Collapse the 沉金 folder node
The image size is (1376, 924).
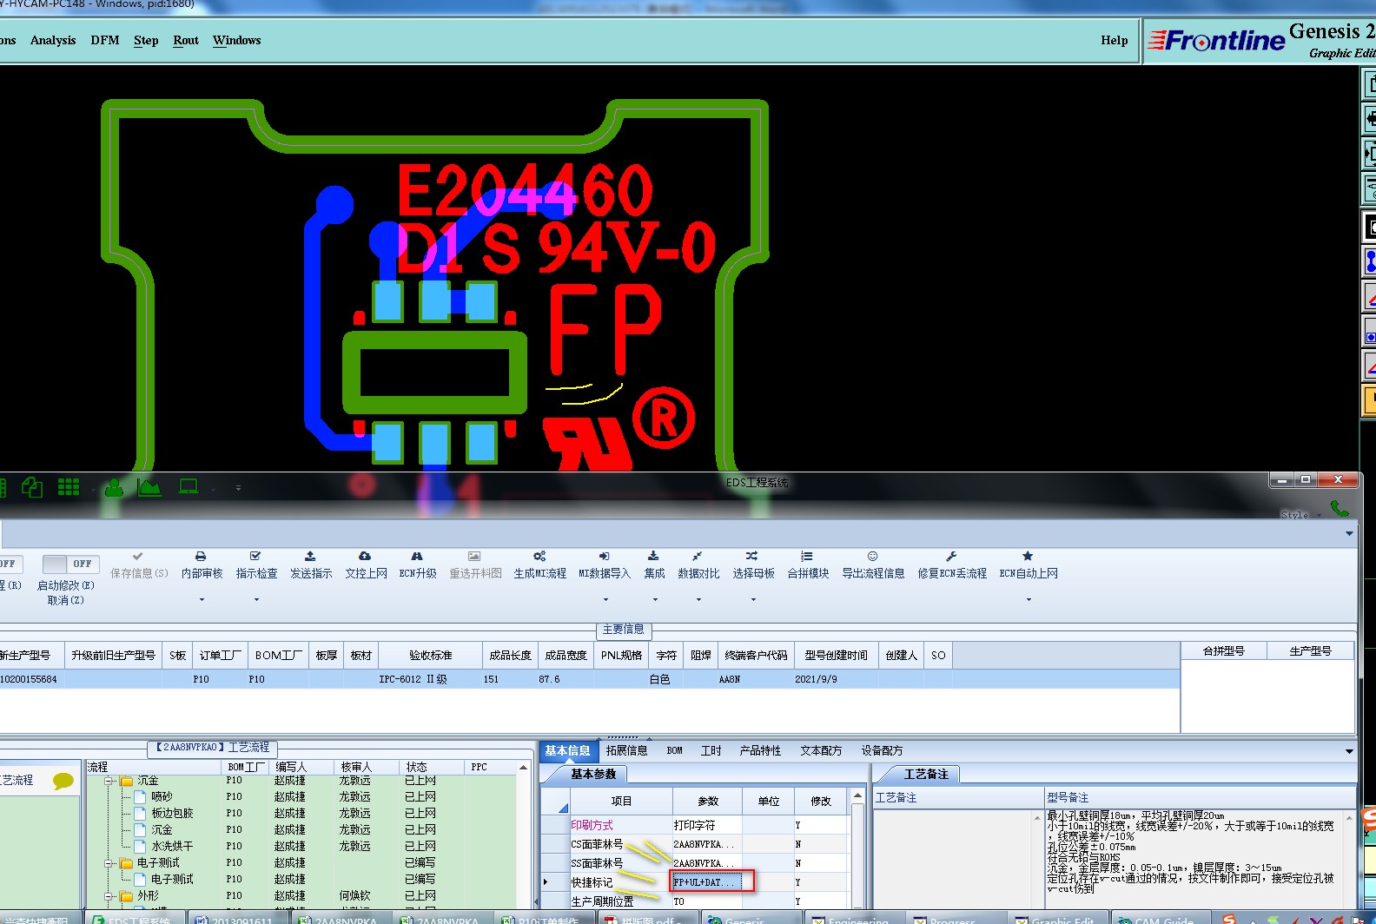110,781
